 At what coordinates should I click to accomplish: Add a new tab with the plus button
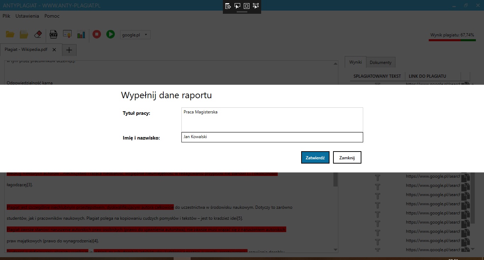pos(69,50)
